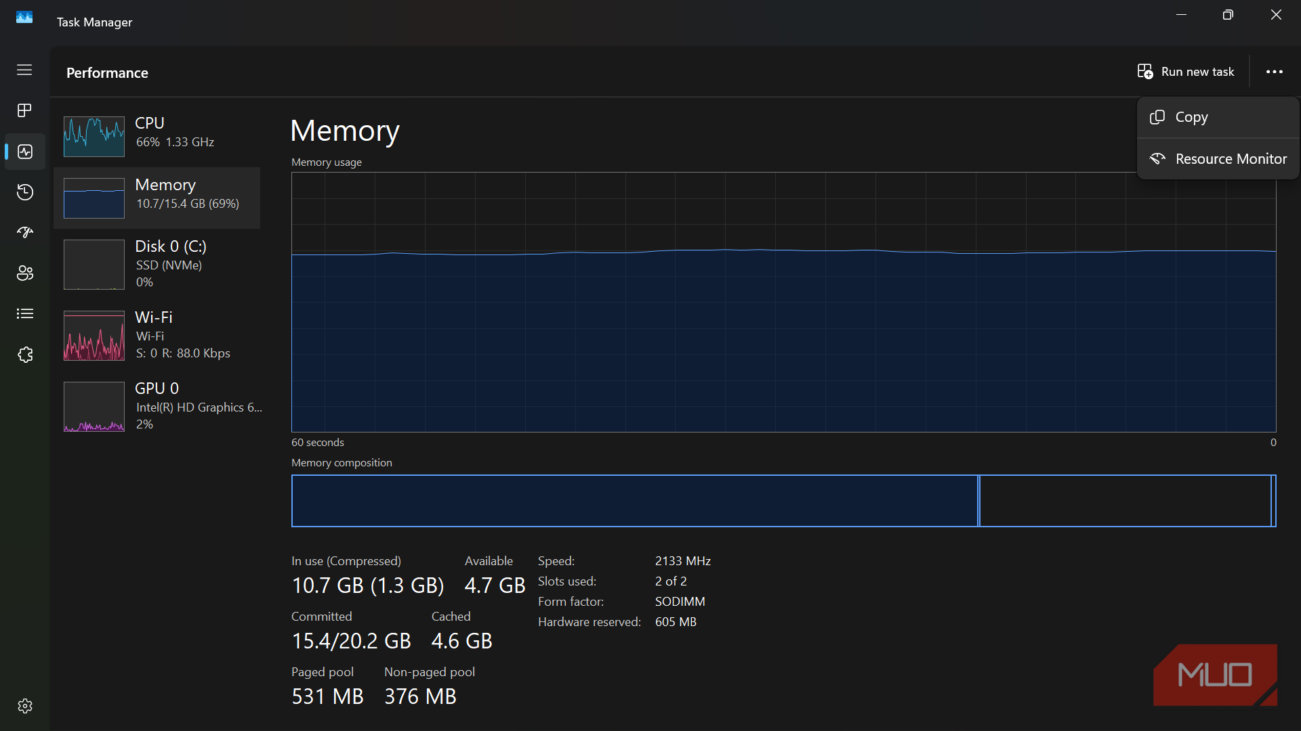Open Task Manager settings gear
This screenshot has height=731, width=1301.
(x=25, y=706)
